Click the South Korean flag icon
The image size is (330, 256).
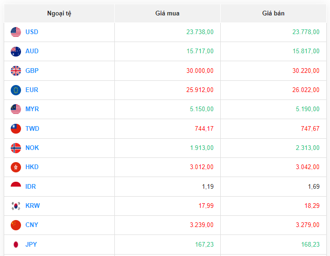(16, 206)
